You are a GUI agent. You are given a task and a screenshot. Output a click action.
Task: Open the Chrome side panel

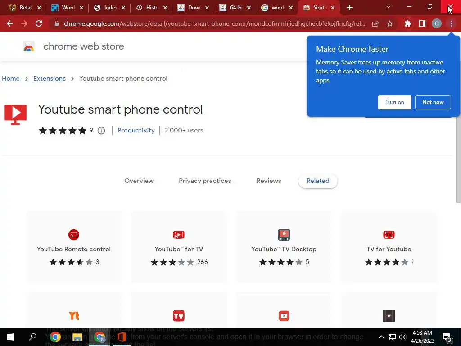[x=422, y=23]
